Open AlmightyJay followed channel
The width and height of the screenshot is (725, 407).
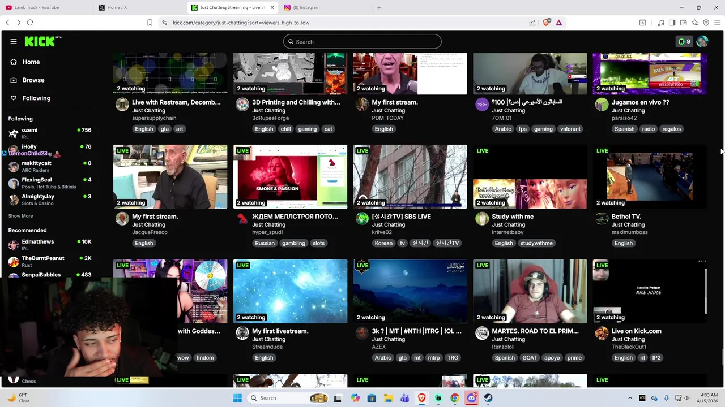pos(50,200)
